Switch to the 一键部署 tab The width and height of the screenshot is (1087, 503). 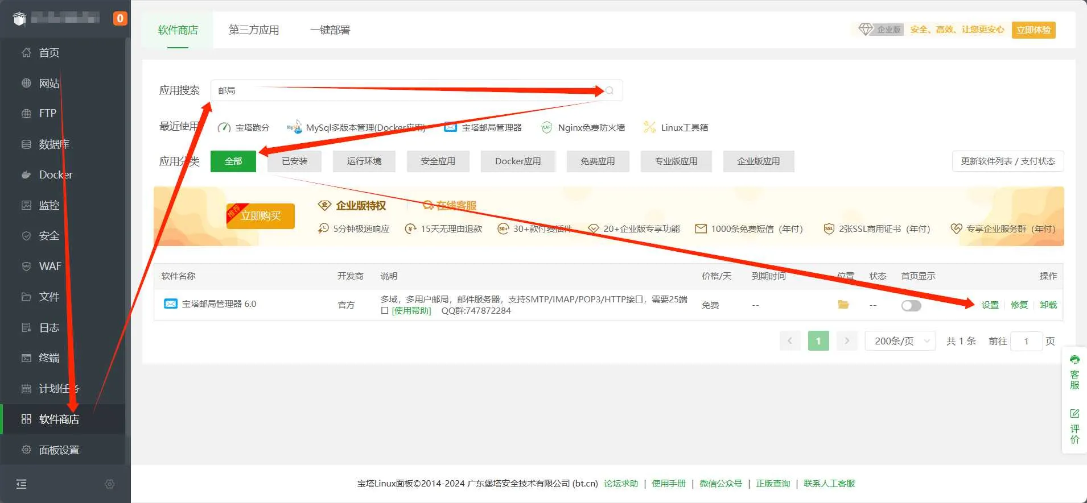click(330, 30)
